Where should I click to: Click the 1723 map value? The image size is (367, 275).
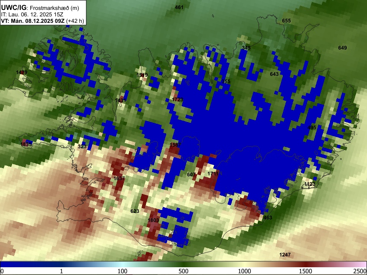[x=177, y=99]
